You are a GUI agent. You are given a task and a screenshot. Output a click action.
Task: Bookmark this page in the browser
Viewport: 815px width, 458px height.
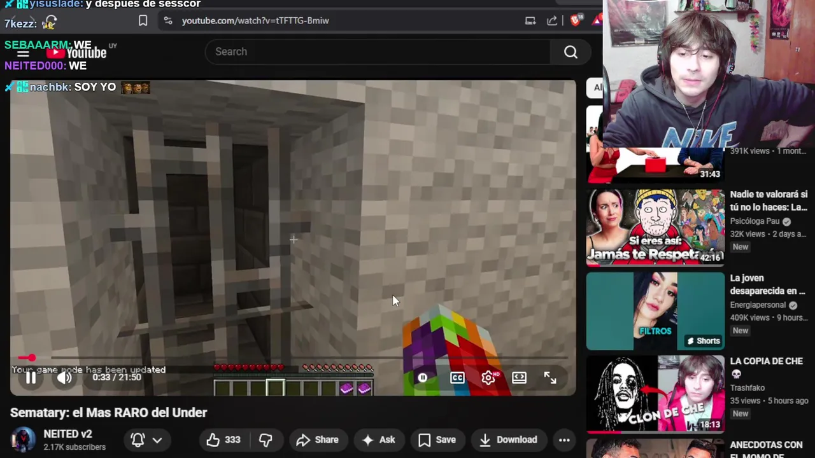pos(143,20)
